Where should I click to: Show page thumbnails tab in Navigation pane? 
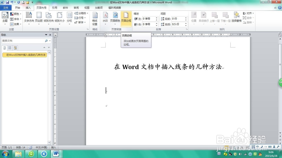[x=10, y=48]
